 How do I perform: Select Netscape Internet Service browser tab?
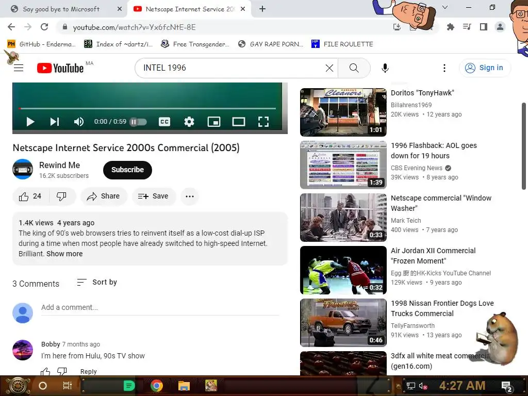tap(190, 9)
